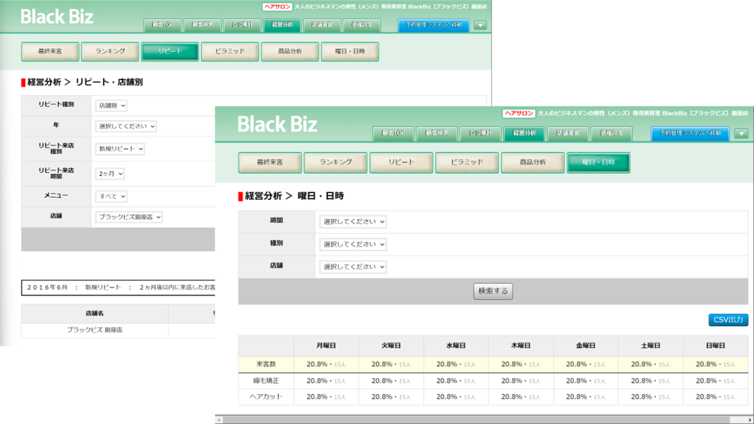Click the Black Biz logo in the back window
Screen dimensions: 754x424
[x=57, y=17]
